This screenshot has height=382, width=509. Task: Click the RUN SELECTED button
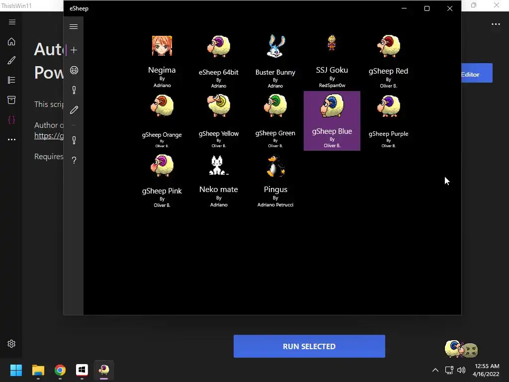tap(309, 346)
